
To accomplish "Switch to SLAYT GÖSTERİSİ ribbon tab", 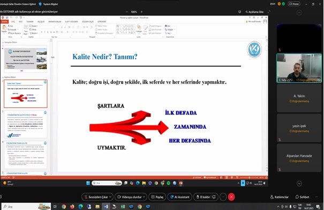I will click(72, 21).
